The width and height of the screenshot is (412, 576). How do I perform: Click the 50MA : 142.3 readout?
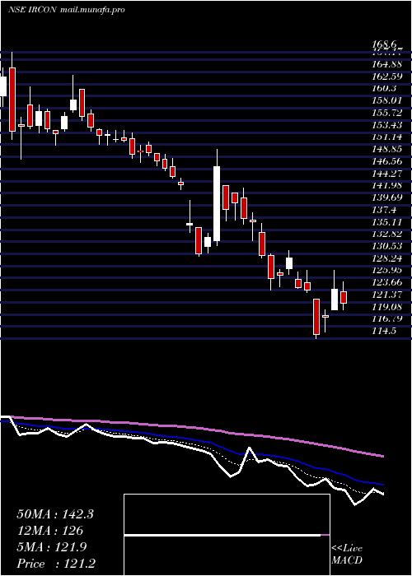coord(55,514)
